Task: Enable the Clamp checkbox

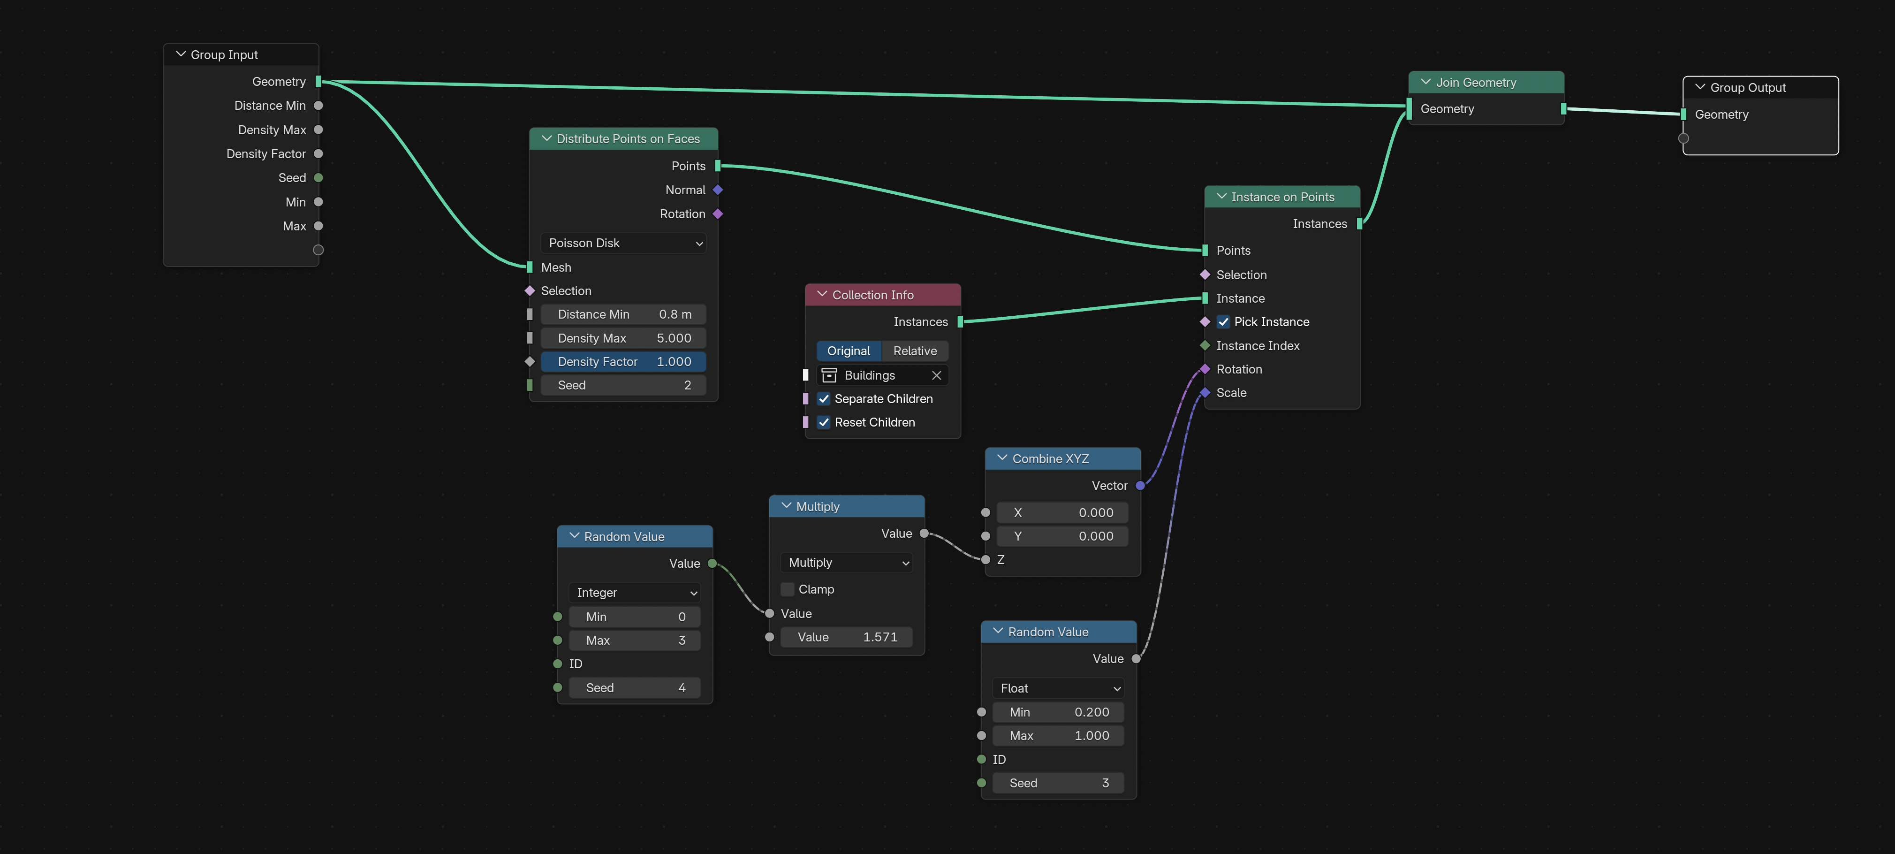Action: click(x=788, y=589)
